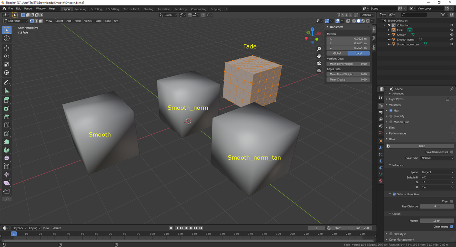The height and width of the screenshot is (247, 456).
Task: Select the Inset Faces tool
Action: coord(6,108)
